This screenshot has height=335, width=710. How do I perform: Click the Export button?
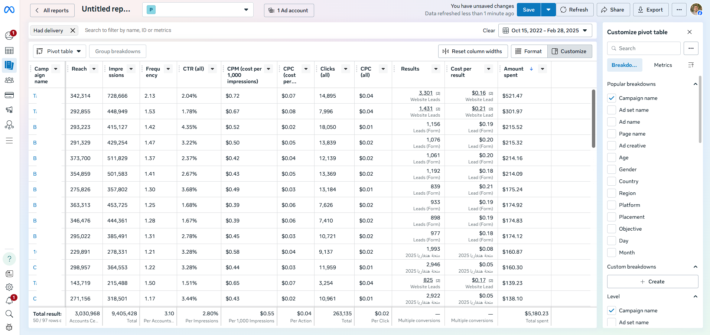pos(651,10)
